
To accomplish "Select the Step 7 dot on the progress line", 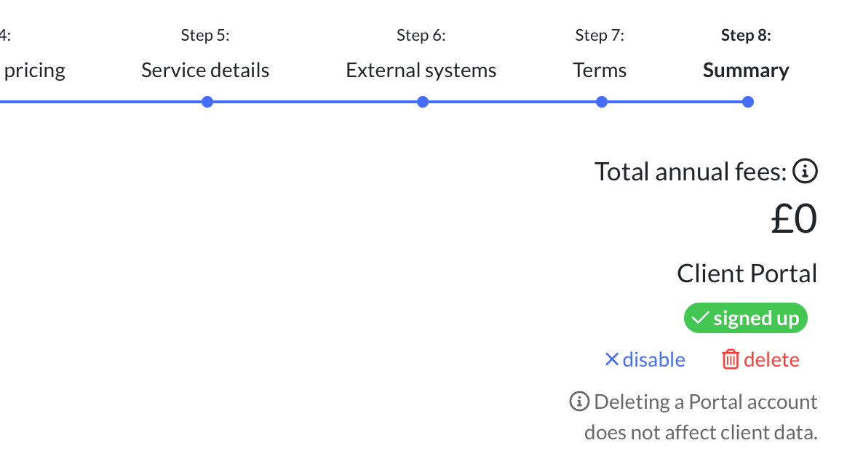I will [602, 102].
